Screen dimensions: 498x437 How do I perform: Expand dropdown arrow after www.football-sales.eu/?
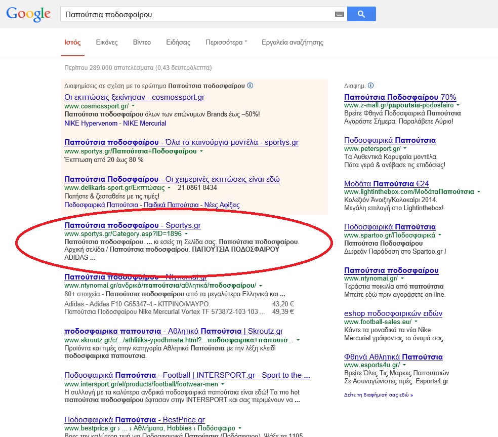pyautogui.click(x=416, y=322)
